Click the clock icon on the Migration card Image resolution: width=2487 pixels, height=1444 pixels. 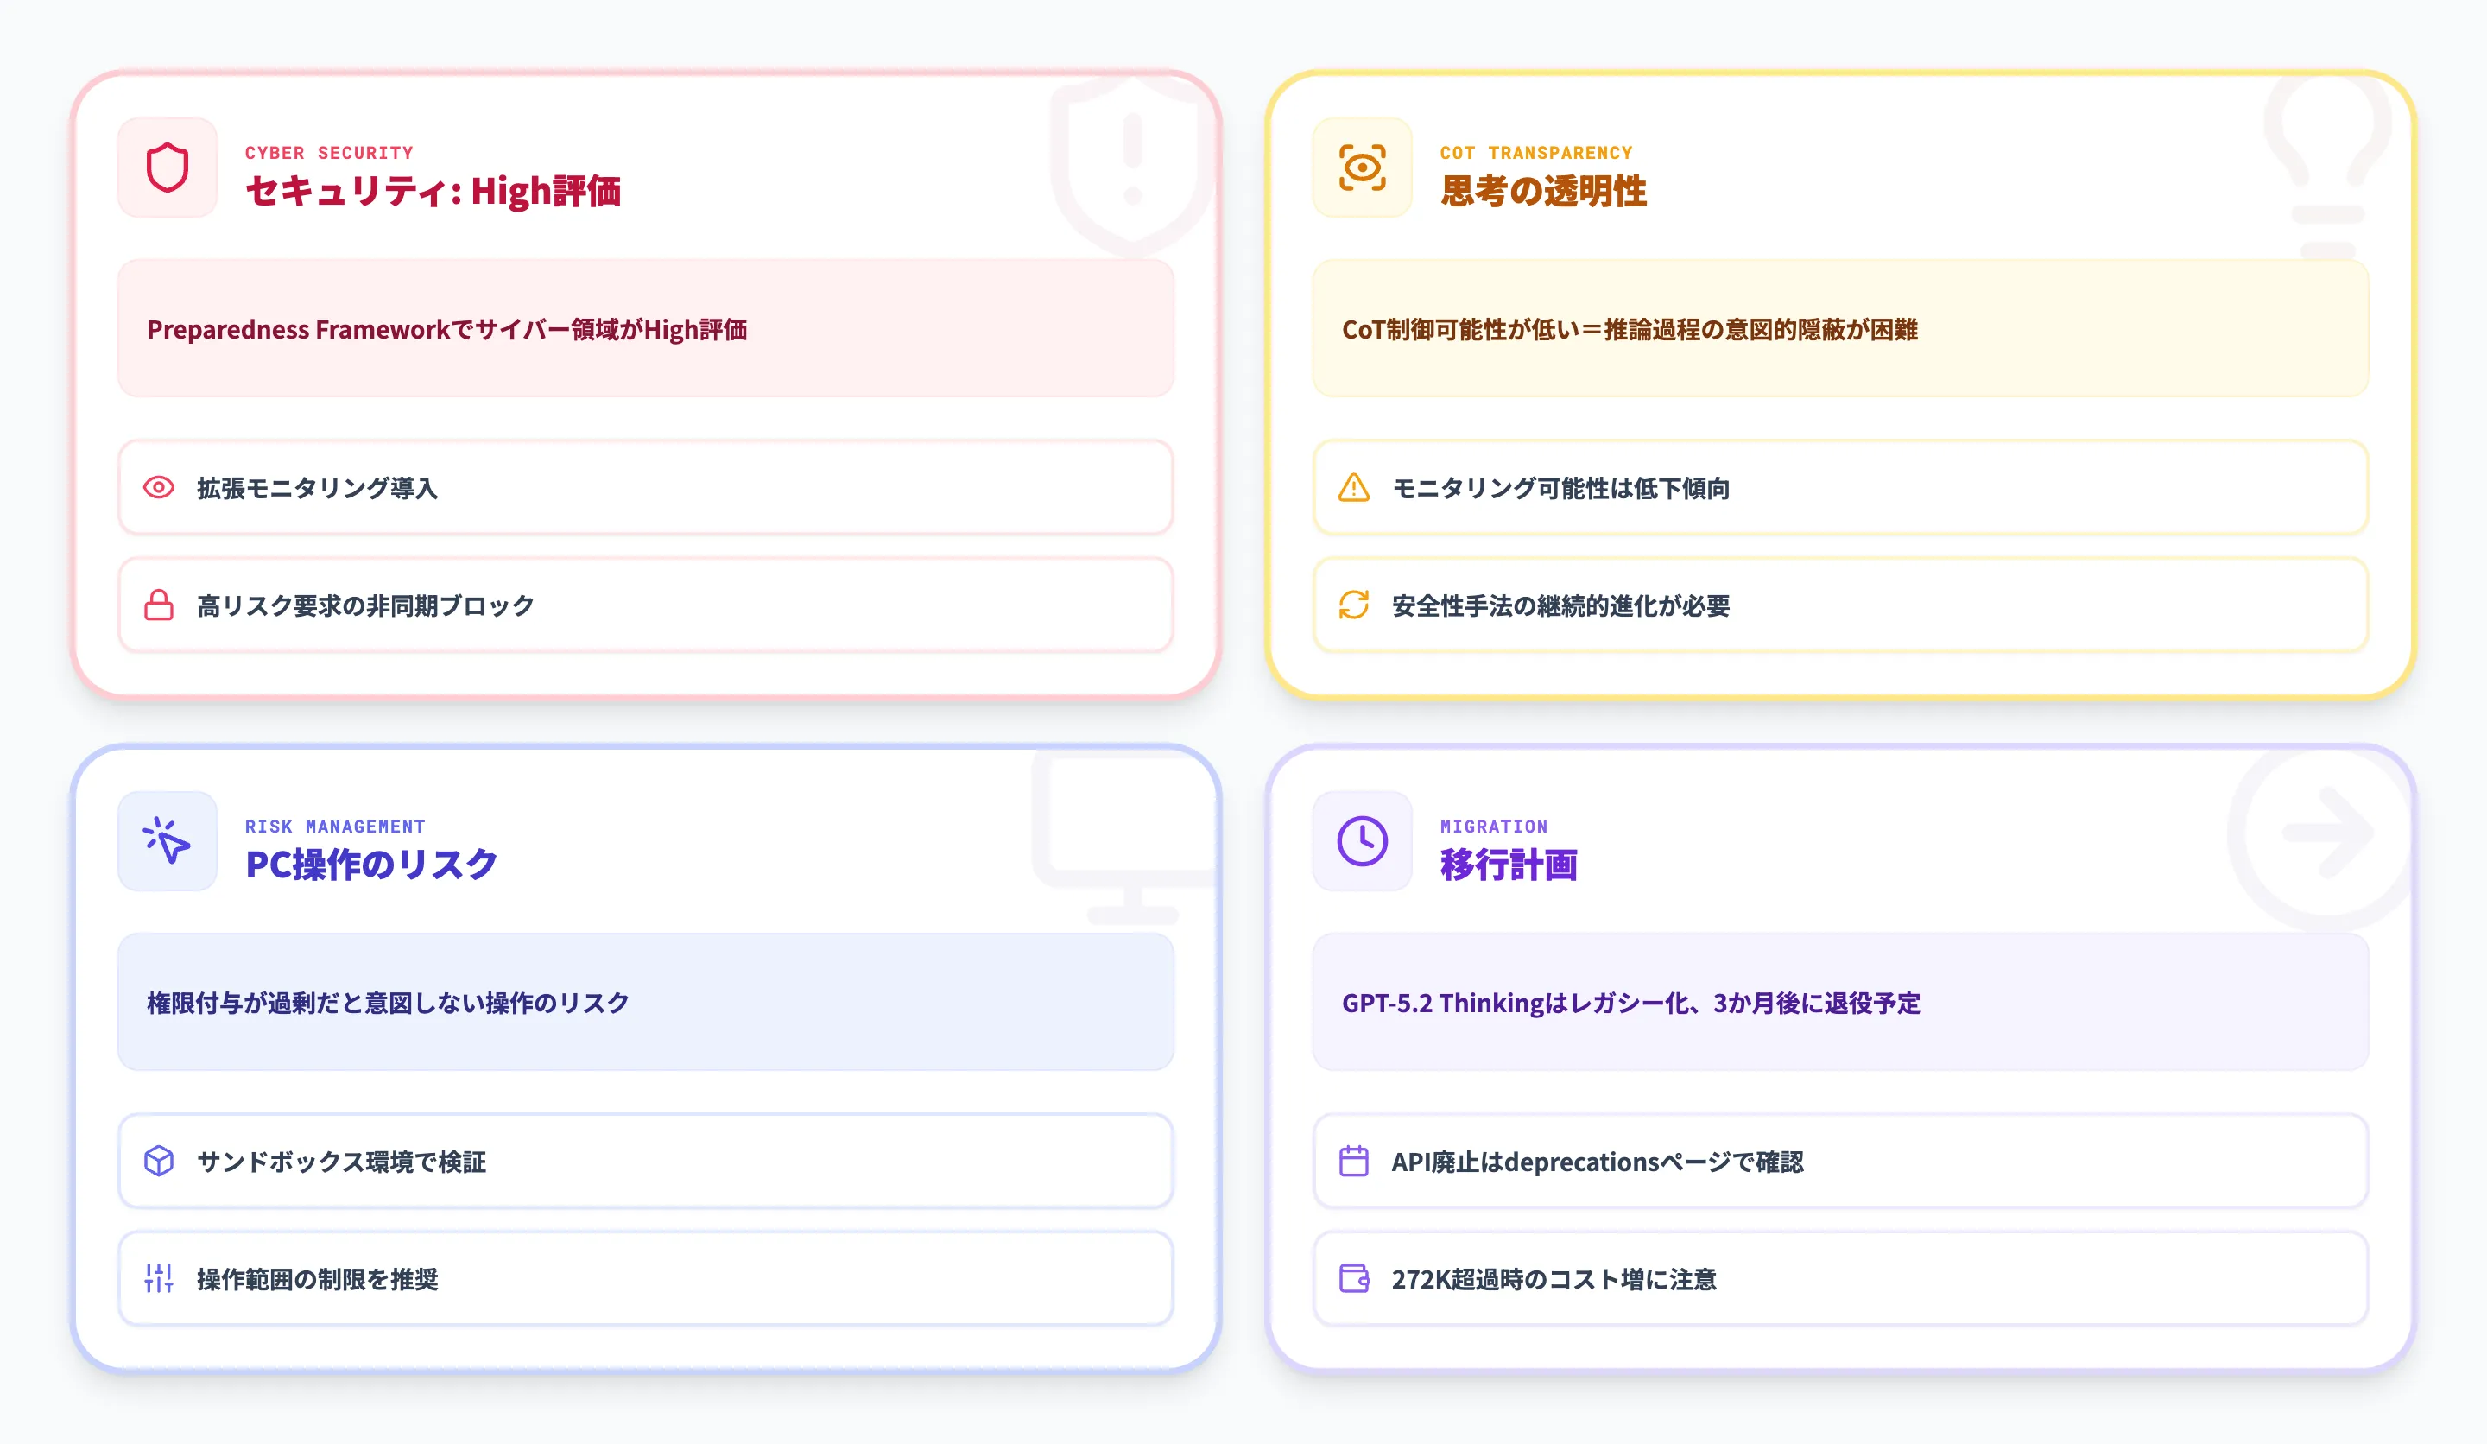click(x=1362, y=842)
